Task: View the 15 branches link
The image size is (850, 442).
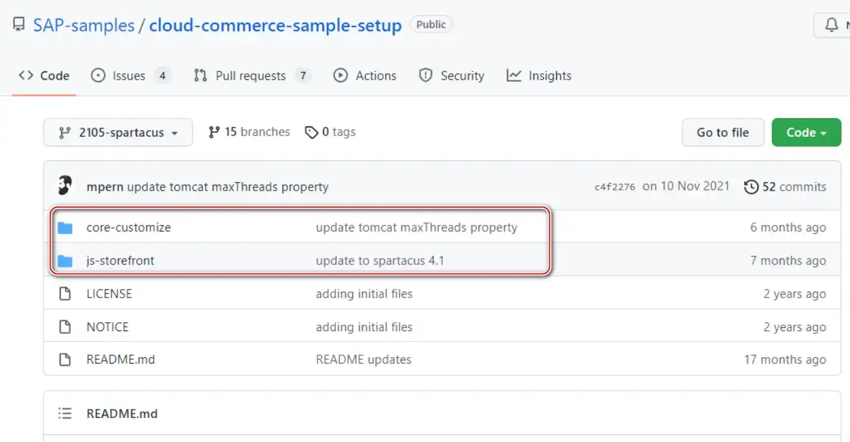Action: (249, 132)
